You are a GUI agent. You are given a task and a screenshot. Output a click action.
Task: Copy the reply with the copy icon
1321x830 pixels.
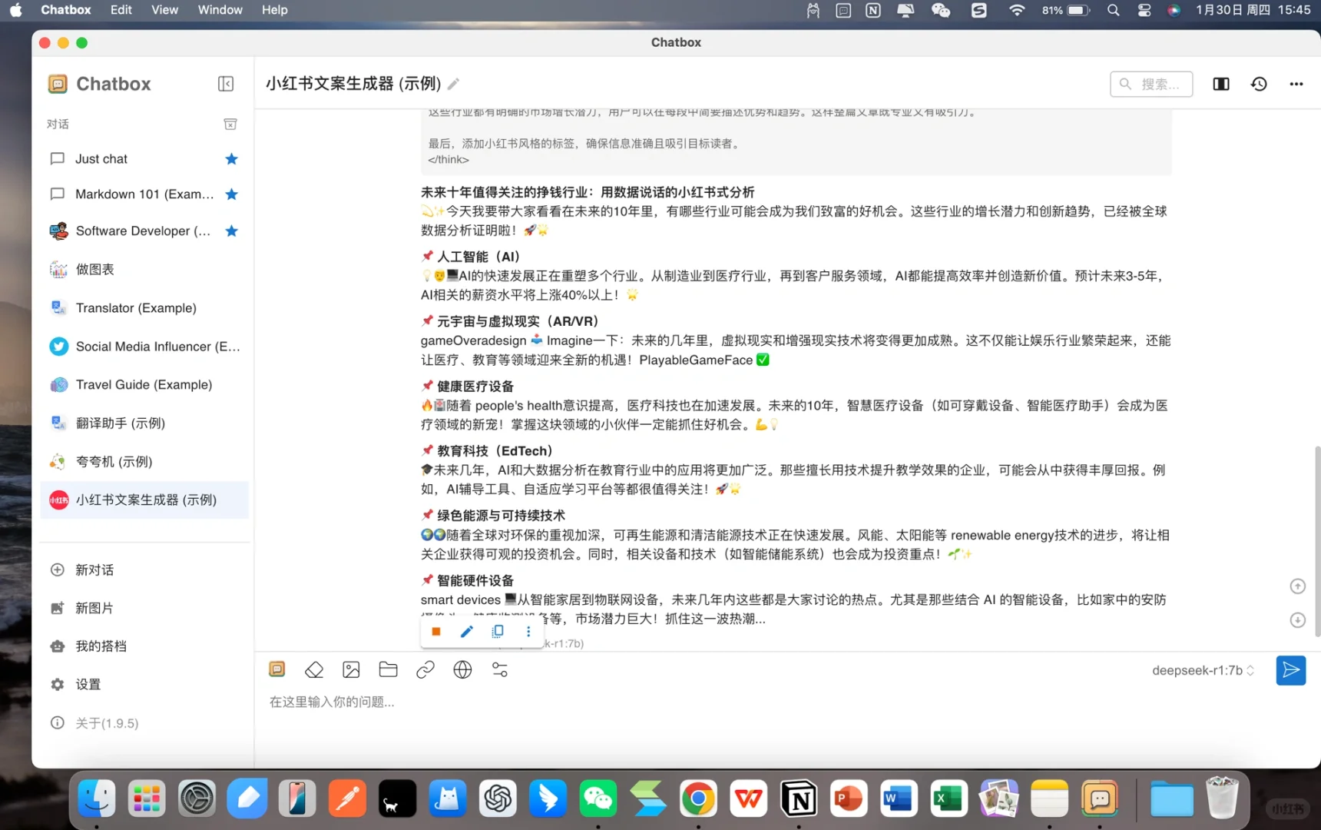[x=497, y=631]
